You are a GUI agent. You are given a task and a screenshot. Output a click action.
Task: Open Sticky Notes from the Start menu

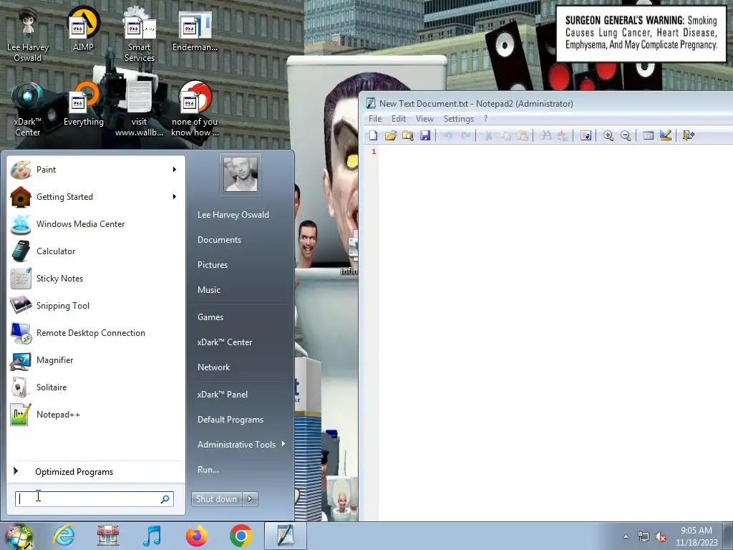click(96, 279)
